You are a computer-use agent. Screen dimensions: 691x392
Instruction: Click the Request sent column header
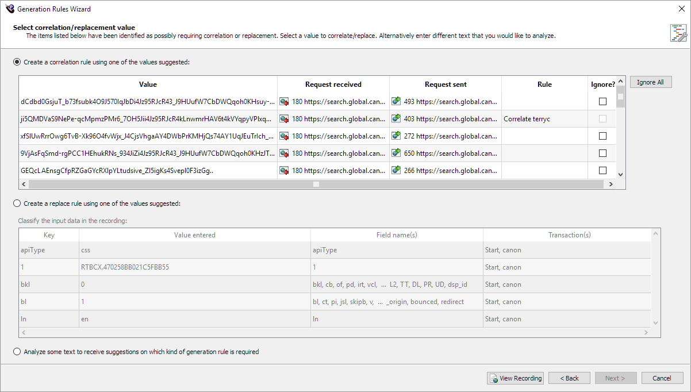445,84
